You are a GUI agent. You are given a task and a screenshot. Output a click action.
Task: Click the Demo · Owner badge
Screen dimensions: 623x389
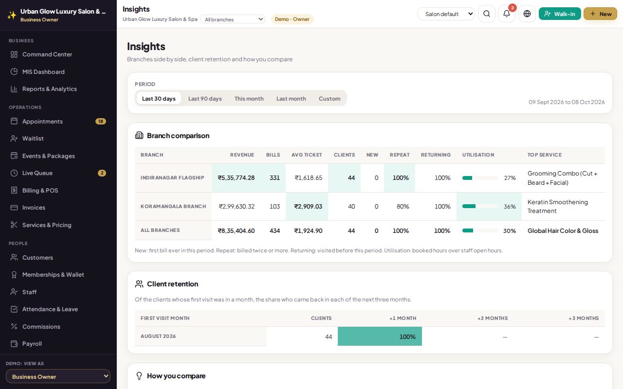(292, 19)
